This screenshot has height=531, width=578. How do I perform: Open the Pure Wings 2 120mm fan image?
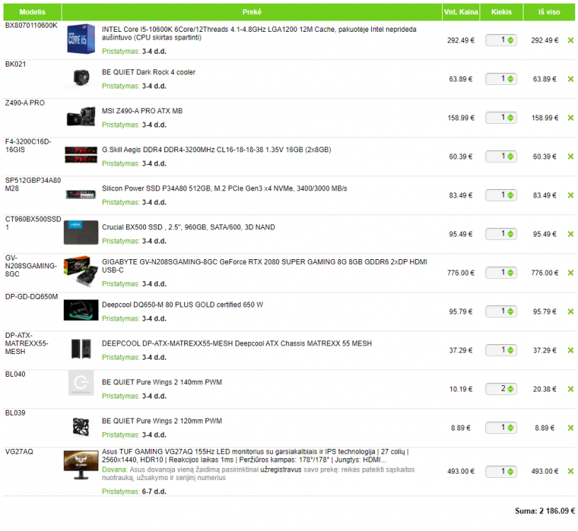click(81, 428)
